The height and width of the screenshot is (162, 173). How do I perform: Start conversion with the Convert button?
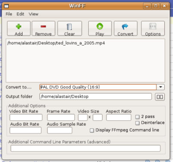[x=125, y=29]
